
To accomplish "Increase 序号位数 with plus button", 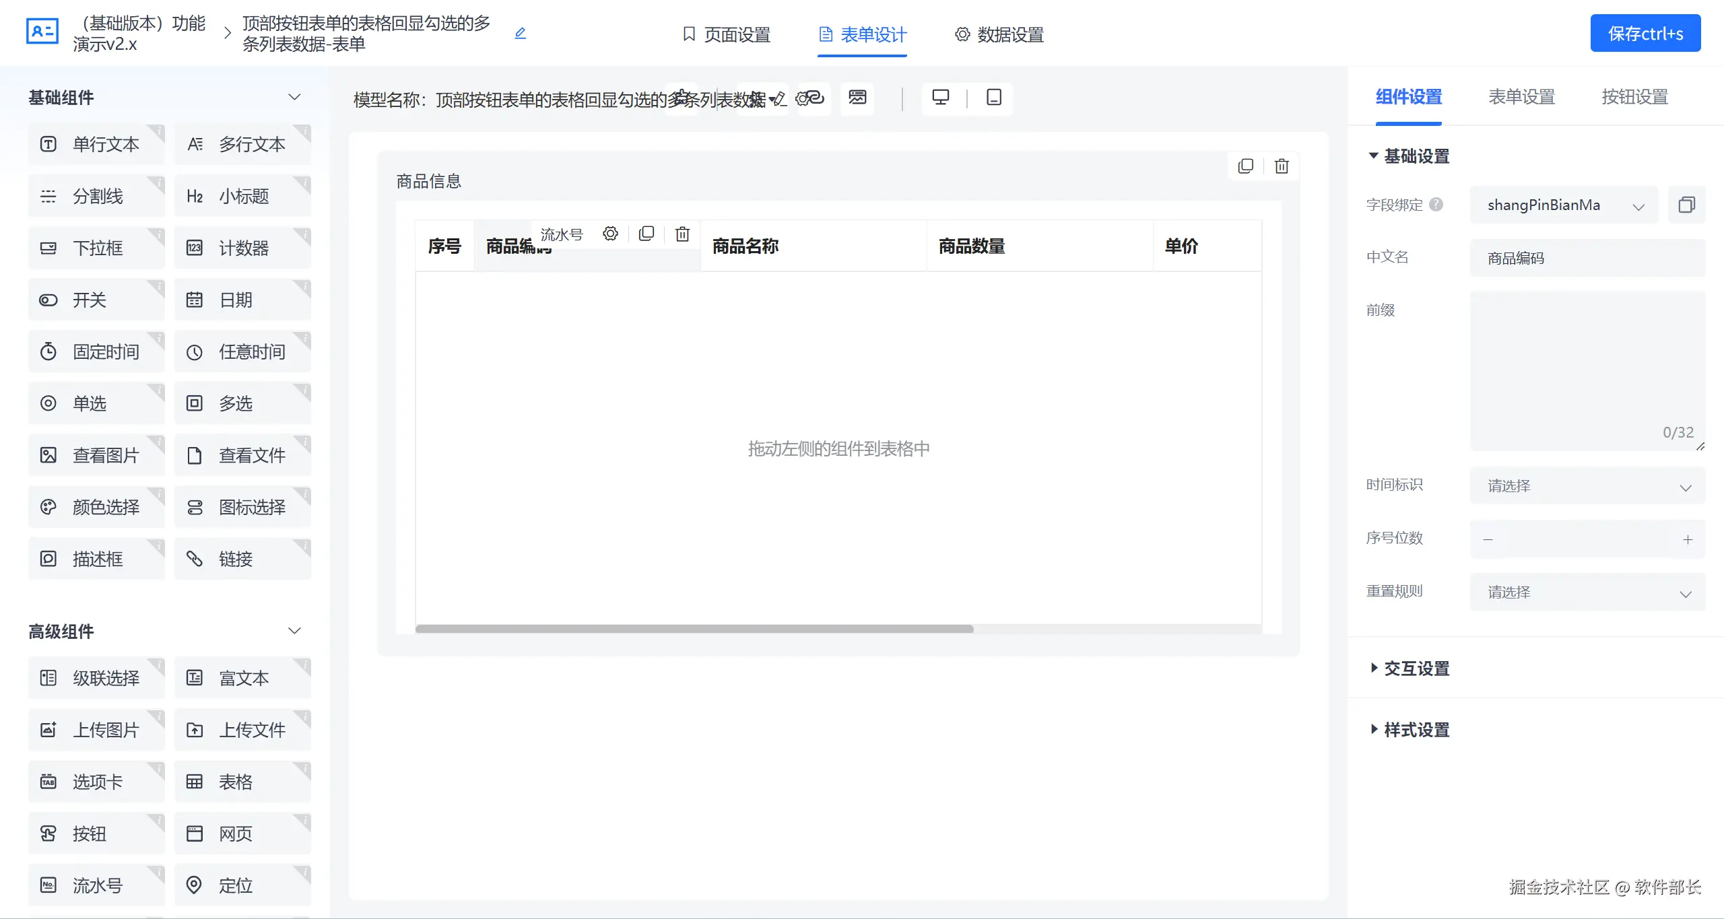I will pos(1688,539).
